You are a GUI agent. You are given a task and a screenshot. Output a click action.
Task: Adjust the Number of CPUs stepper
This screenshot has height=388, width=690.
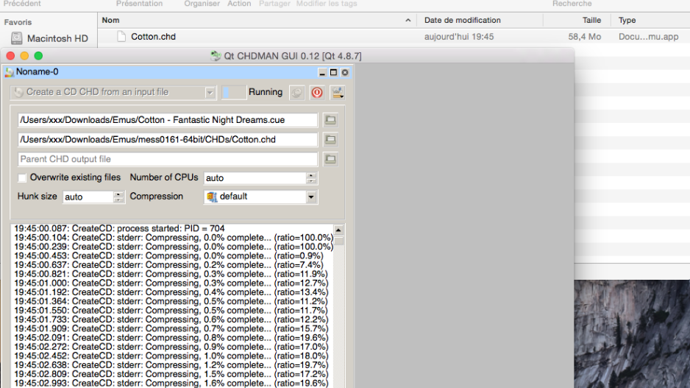click(x=311, y=178)
